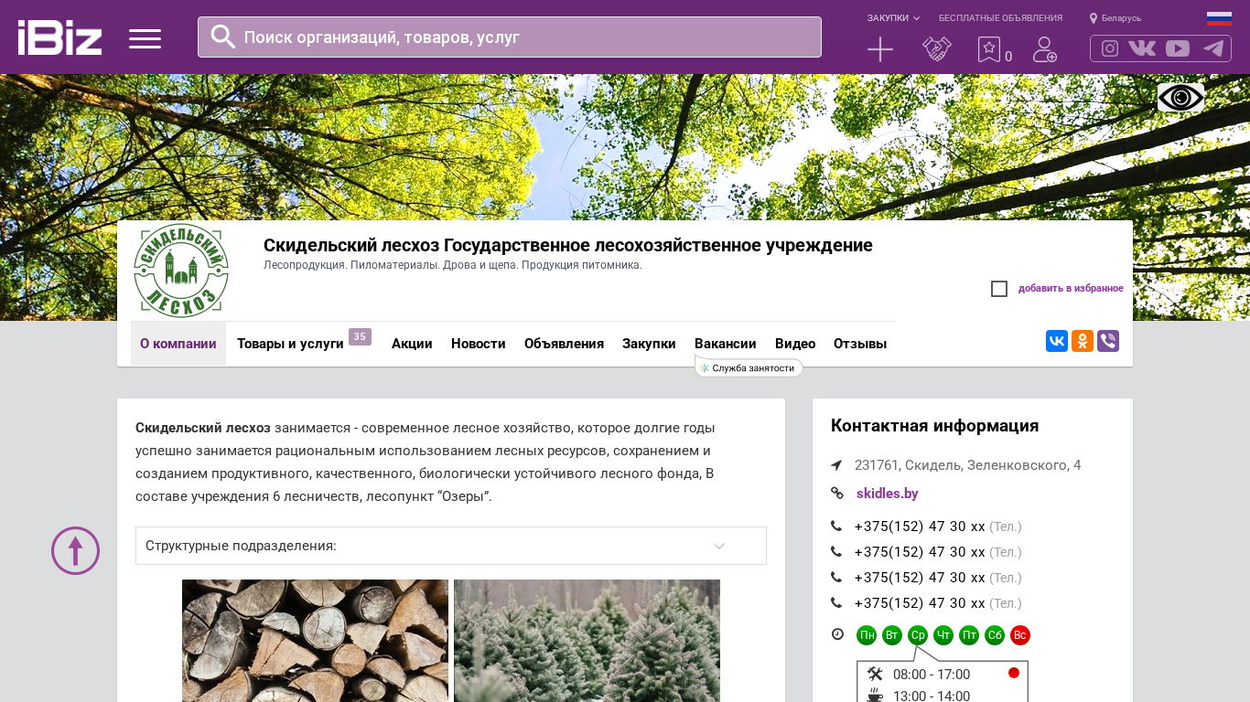Open the 'Закупки' dropdown in top bar
Viewport: 1250px width, 702px height.
[x=893, y=18]
